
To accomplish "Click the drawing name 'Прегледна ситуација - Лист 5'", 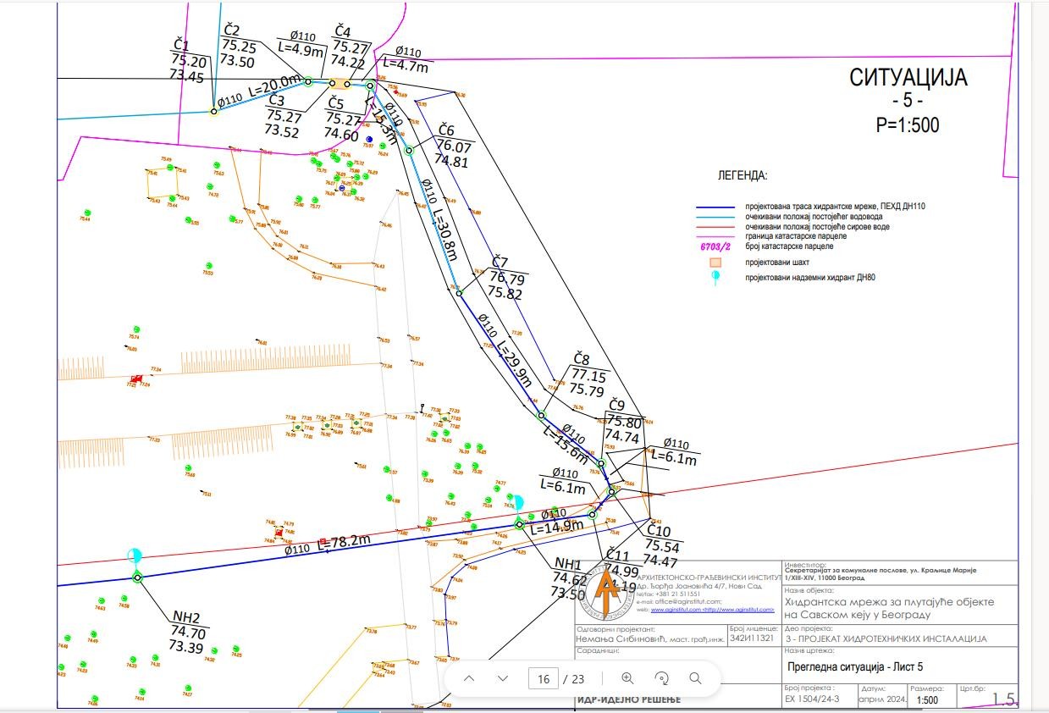I will pos(854,666).
